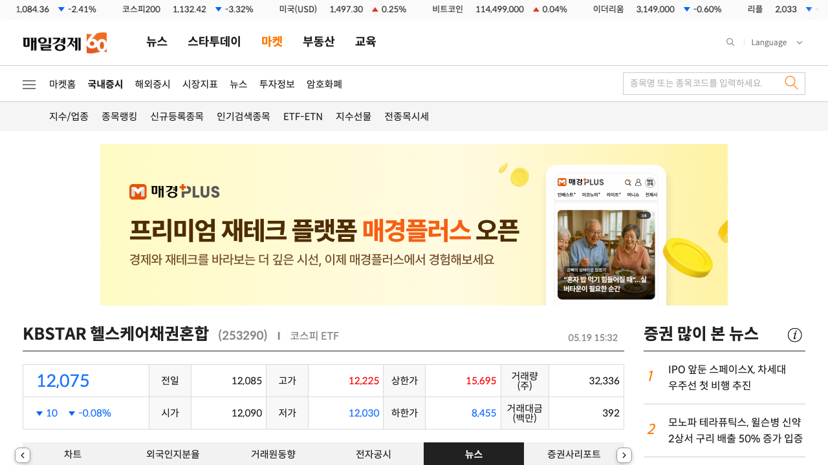Focus the stock name or code search field

pos(701,83)
